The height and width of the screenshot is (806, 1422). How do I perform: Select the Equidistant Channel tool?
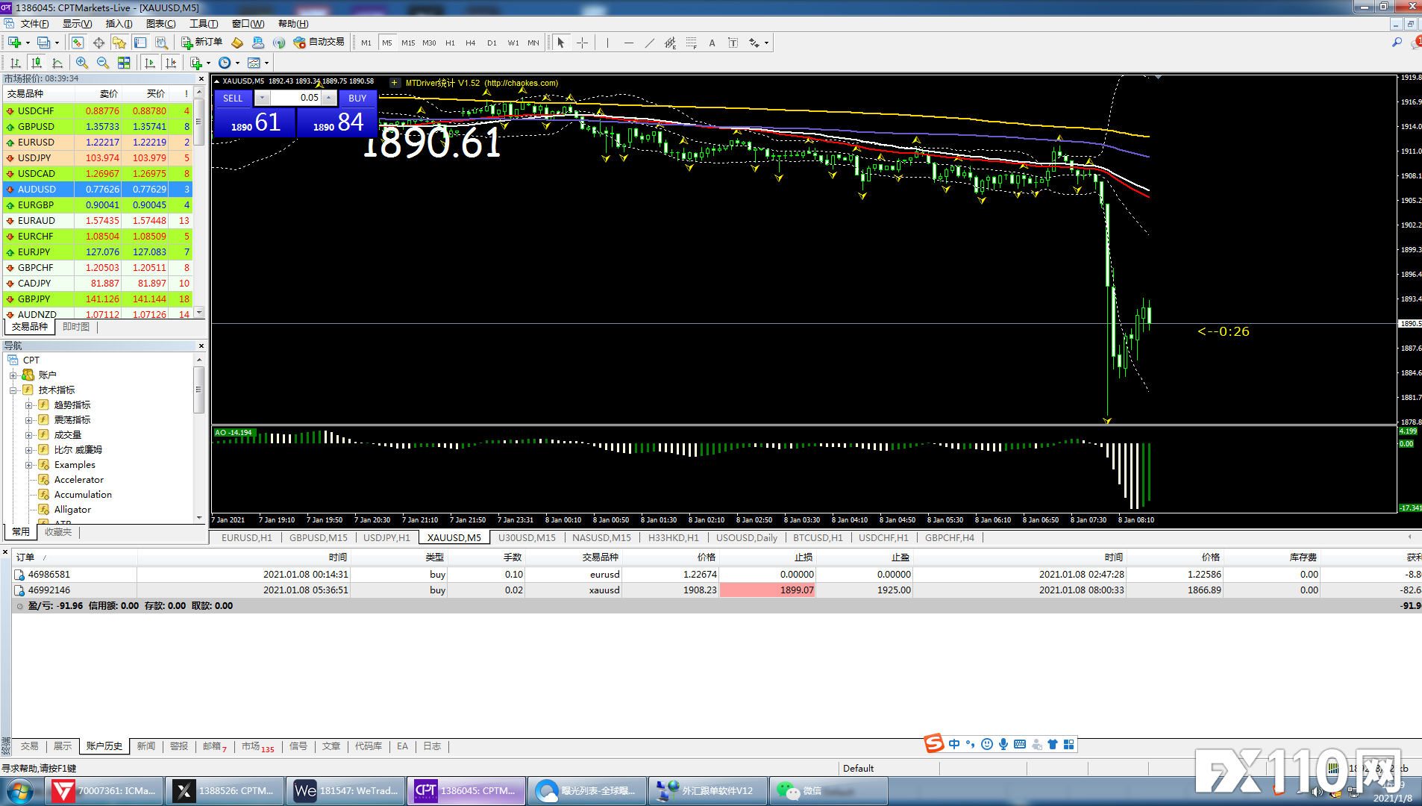(670, 43)
